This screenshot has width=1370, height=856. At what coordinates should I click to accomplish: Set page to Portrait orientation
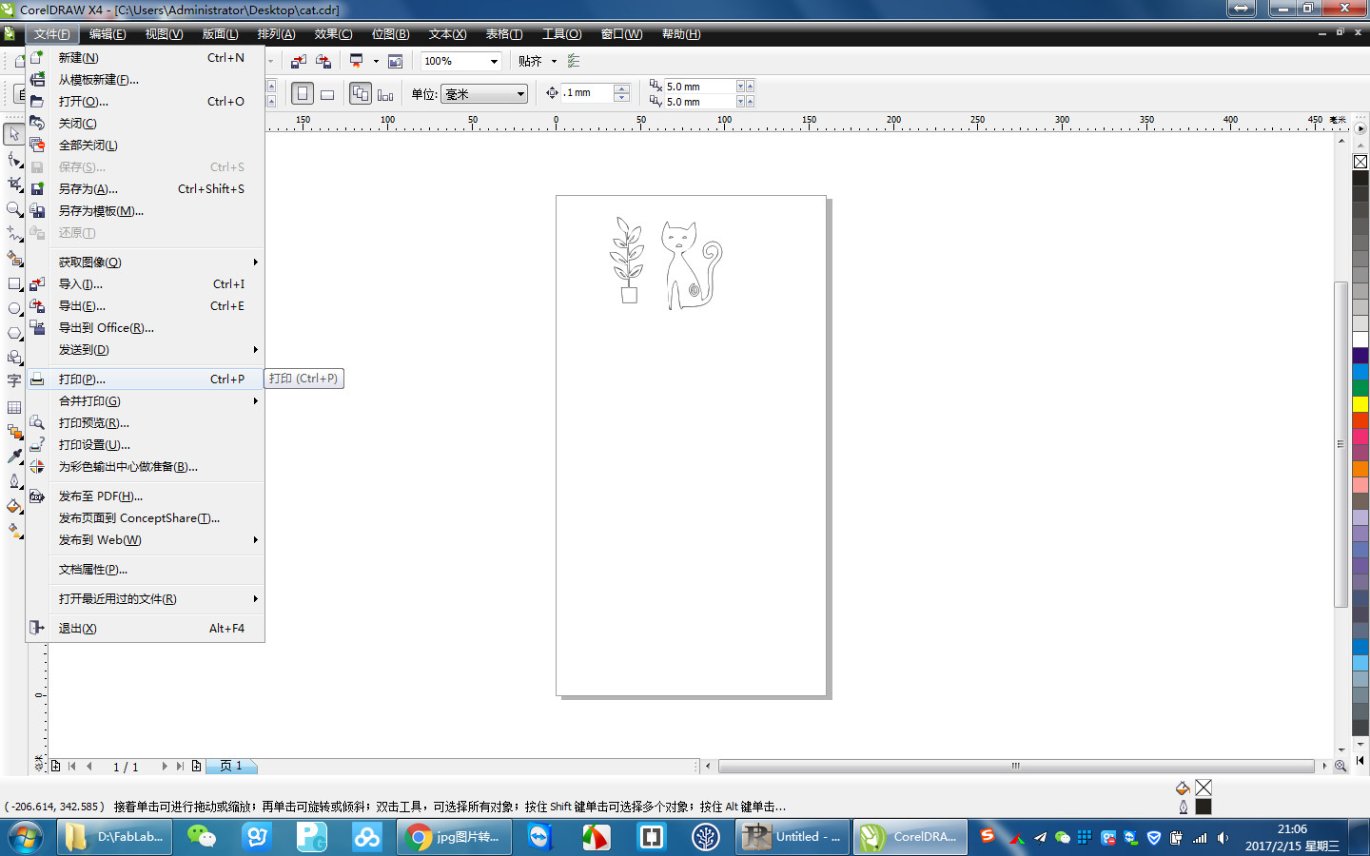(x=303, y=93)
